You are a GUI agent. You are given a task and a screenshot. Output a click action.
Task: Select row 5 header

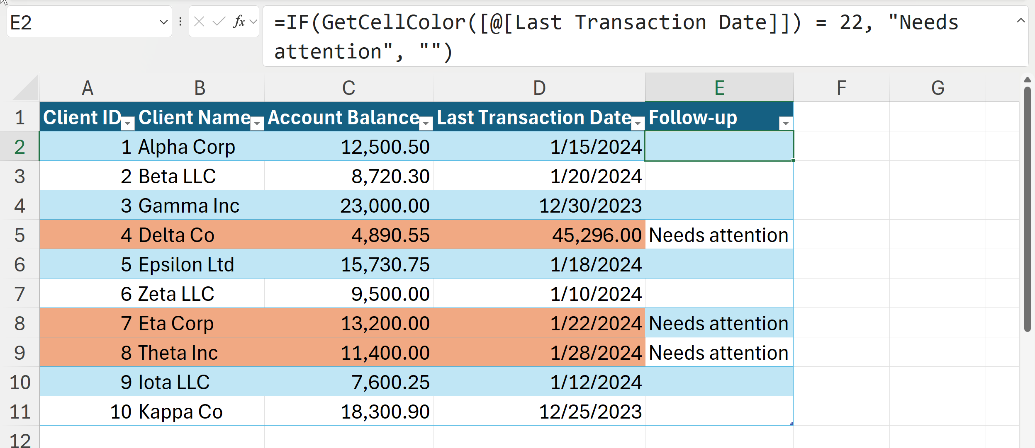[x=19, y=235]
